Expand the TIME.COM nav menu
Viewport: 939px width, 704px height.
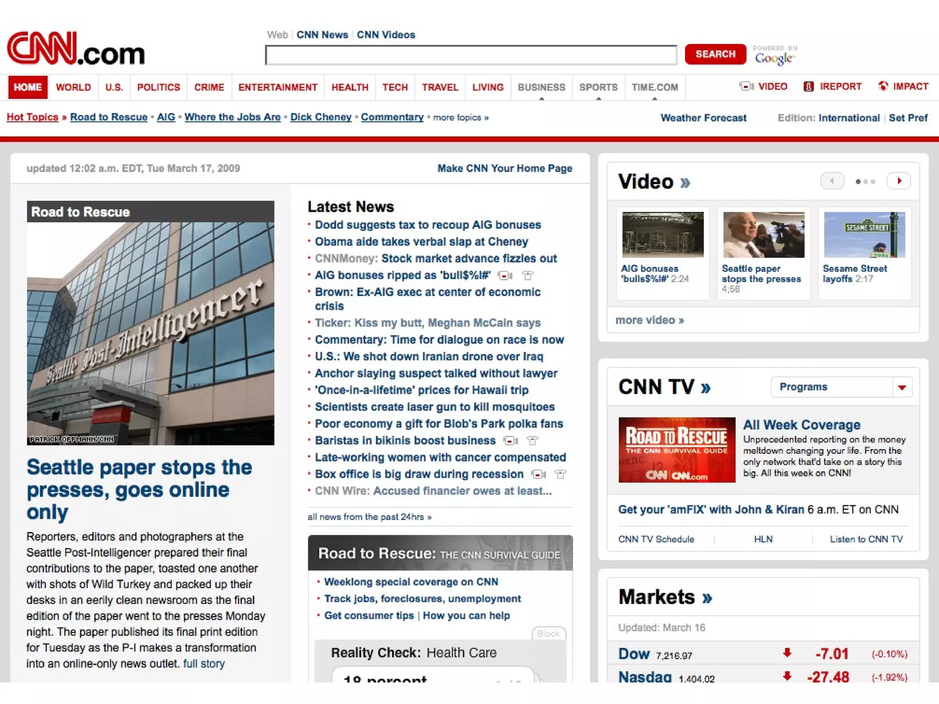655,88
